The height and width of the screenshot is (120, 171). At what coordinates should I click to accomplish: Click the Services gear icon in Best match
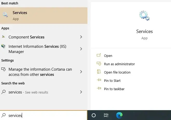pyautogui.click(x=5, y=15)
